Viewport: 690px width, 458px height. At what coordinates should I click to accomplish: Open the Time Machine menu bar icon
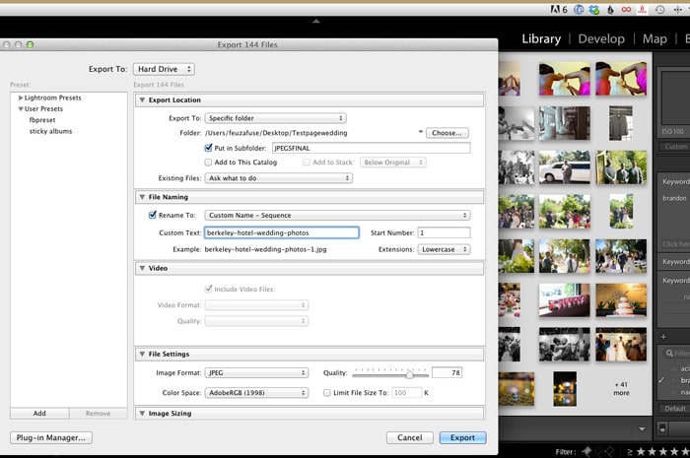coord(660,9)
